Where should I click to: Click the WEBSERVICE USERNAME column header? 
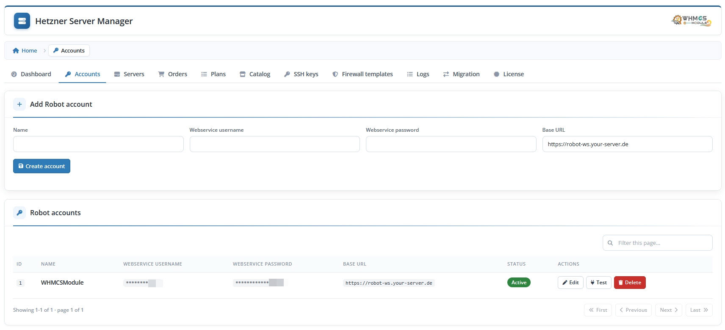tap(152, 264)
